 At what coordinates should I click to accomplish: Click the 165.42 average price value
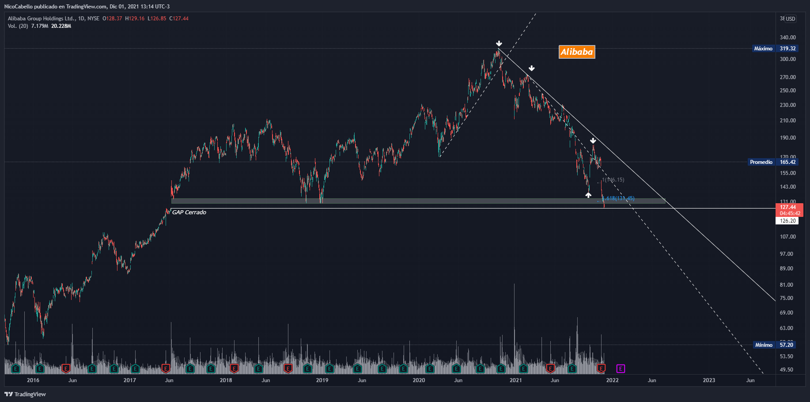[x=788, y=162]
